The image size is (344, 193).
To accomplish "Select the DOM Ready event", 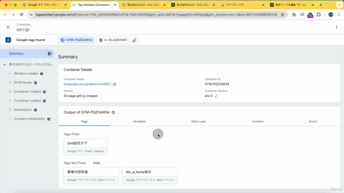I will click(23, 83).
